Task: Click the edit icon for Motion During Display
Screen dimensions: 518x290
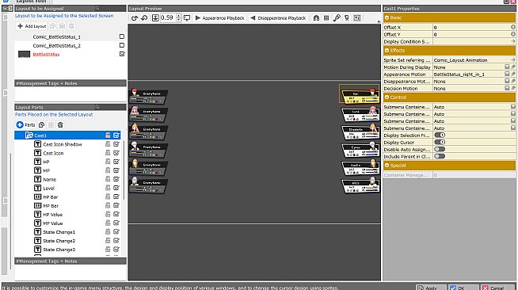Action: click(513, 67)
